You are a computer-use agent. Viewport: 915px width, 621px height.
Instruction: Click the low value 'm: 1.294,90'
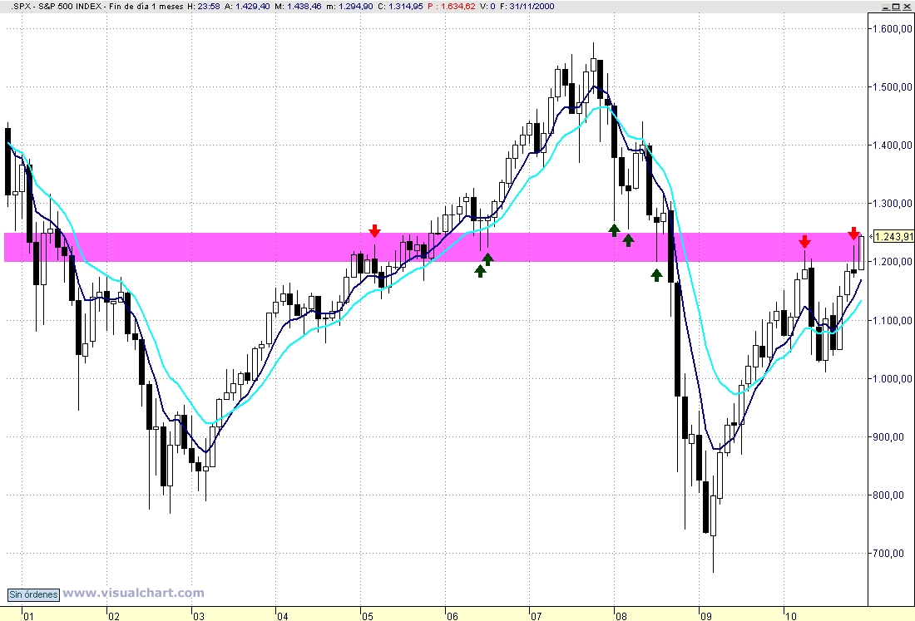[x=349, y=7]
